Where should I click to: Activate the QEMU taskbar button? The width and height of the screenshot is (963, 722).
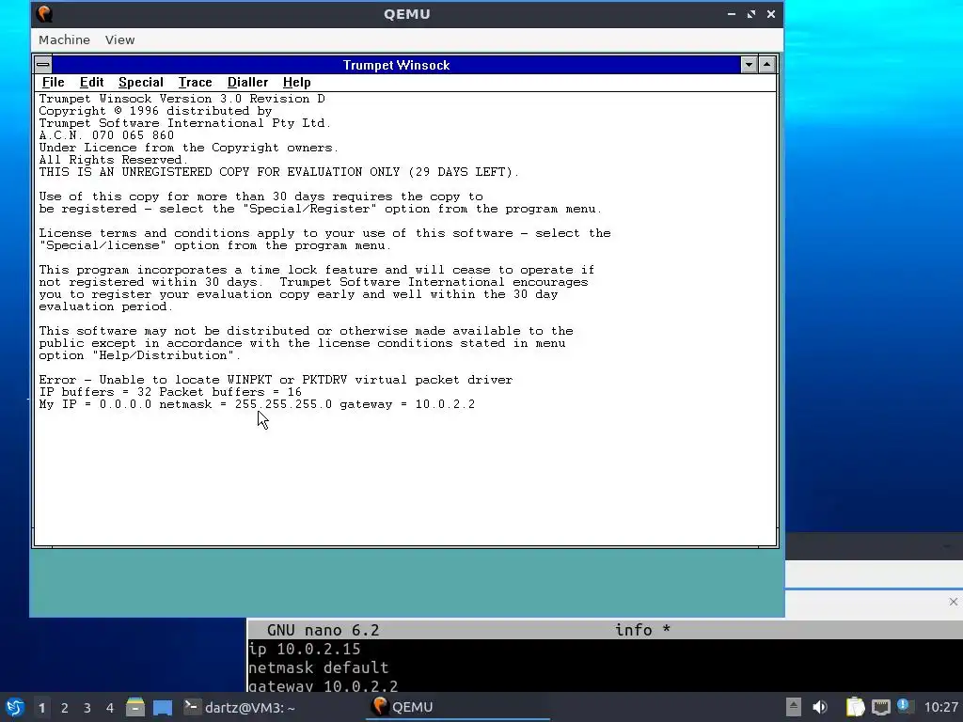(458, 707)
